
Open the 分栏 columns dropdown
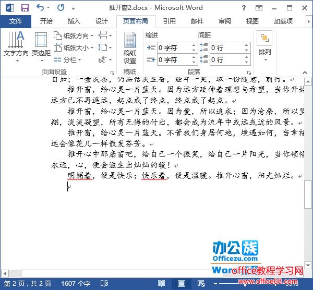tap(67, 59)
